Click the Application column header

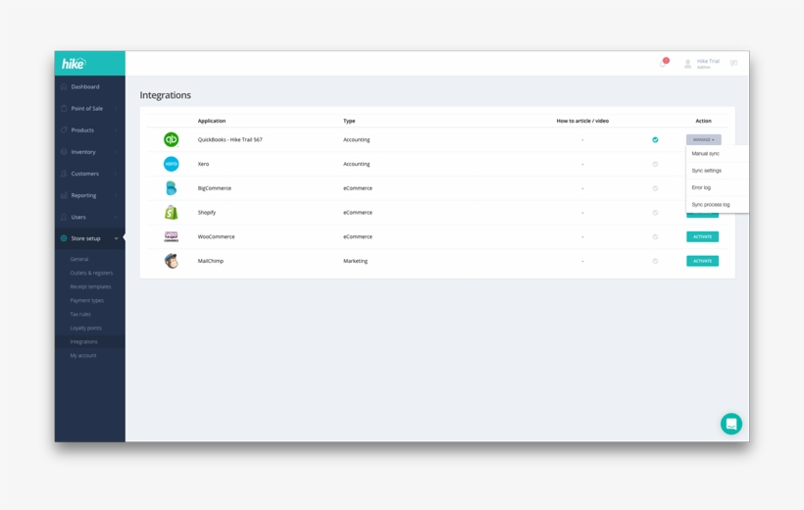(211, 121)
